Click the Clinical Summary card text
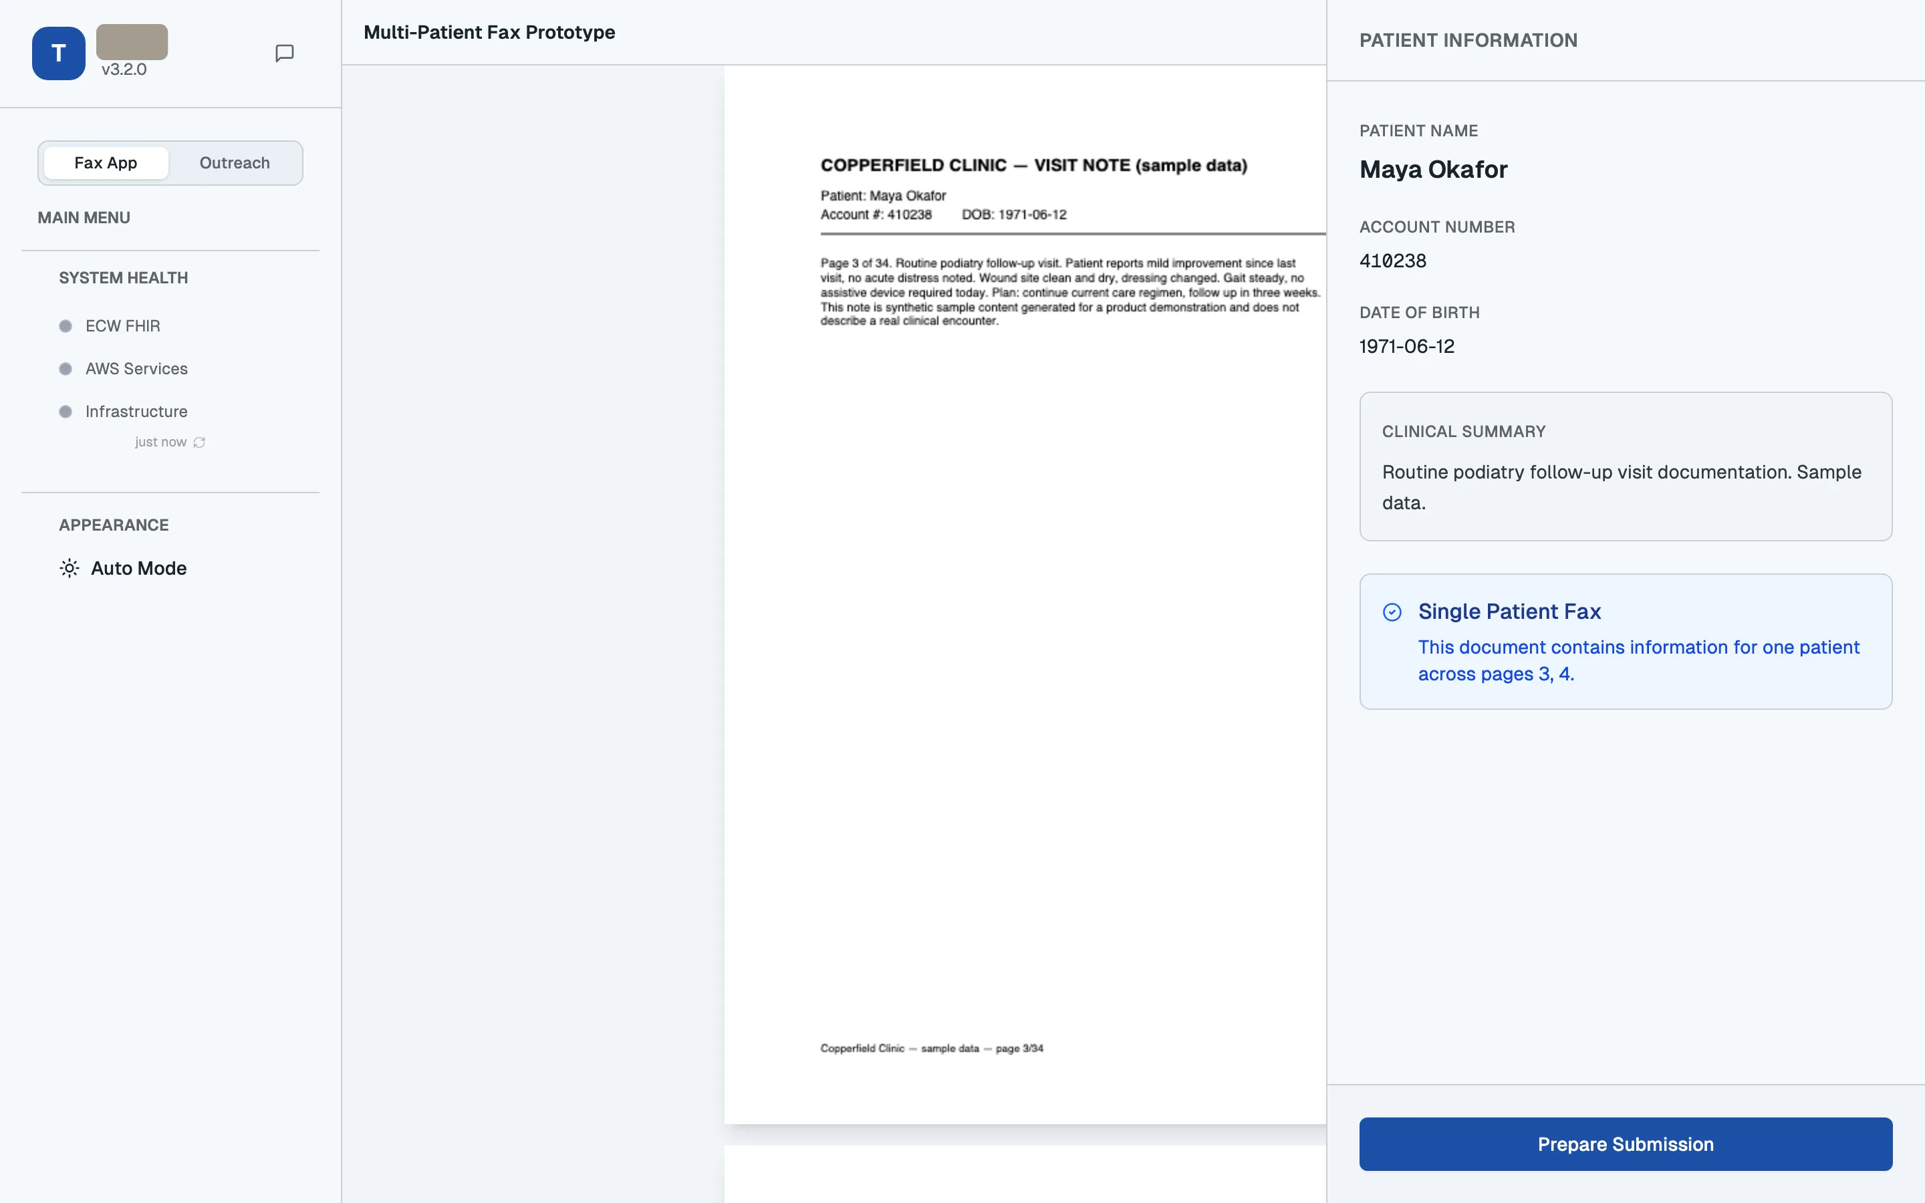The image size is (1925, 1203). point(1622,487)
